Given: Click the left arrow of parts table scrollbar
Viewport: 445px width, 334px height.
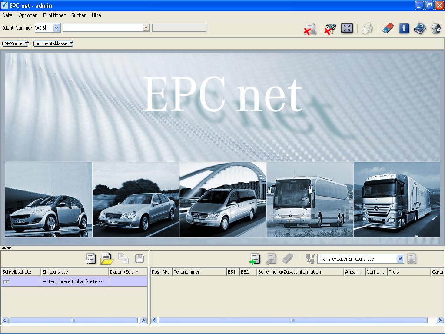Looking at the screenshot, I should click(x=154, y=321).
